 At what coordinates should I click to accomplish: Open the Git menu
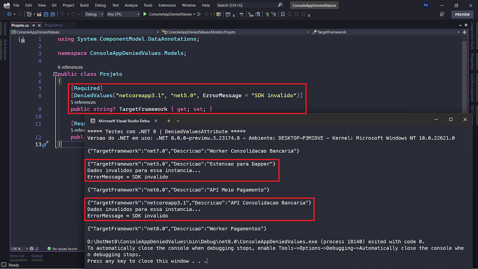click(x=54, y=5)
